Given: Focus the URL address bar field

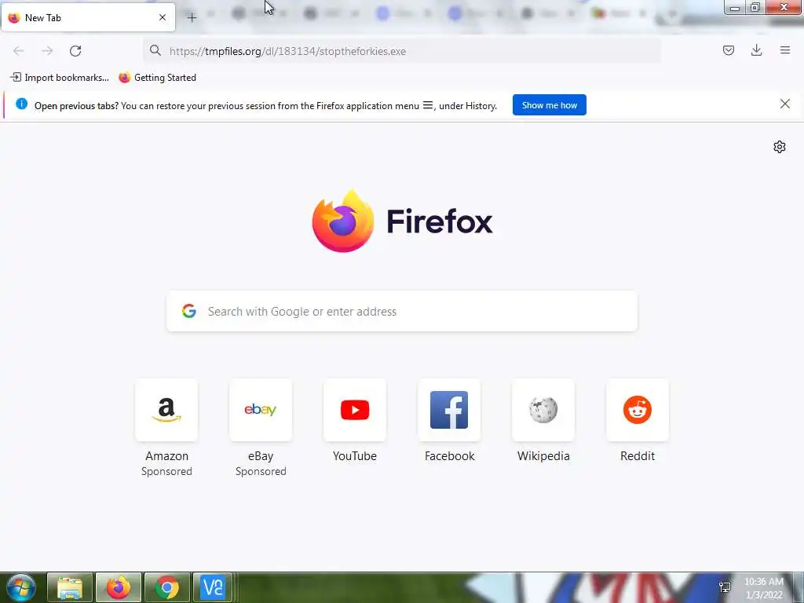Looking at the screenshot, I should click(402, 51).
